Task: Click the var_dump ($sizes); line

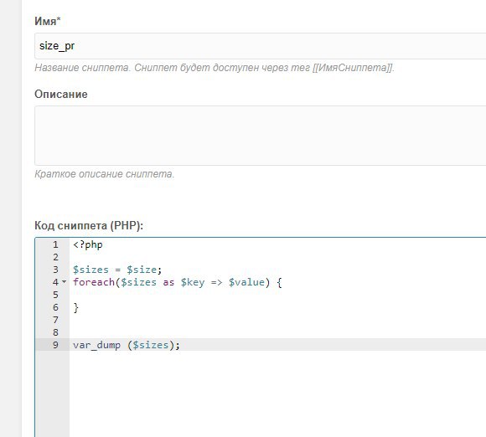Action: [x=127, y=345]
